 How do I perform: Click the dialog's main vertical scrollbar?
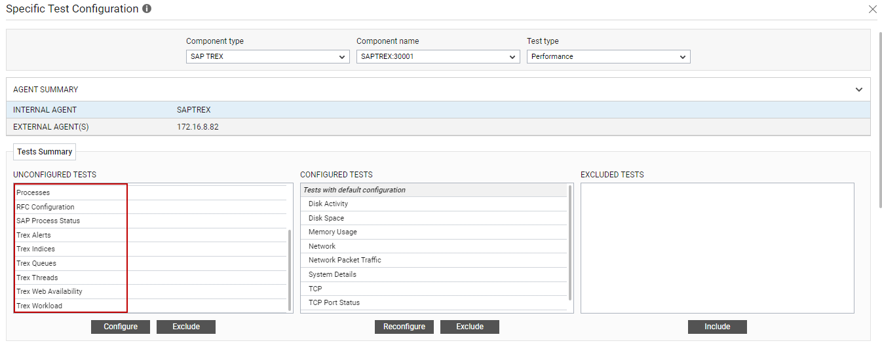pyautogui.click(x=879, y=119)
